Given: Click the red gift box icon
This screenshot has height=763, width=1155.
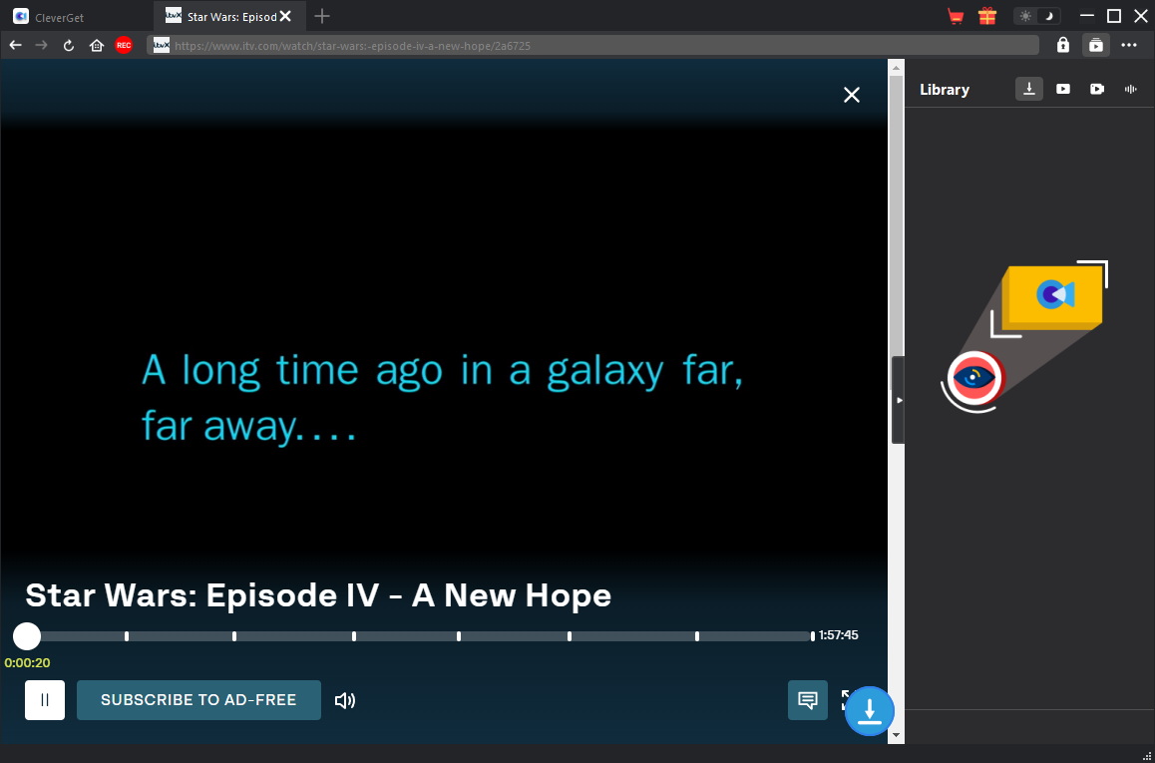Looking at the screenshot, I should click(x=987, y=16).
